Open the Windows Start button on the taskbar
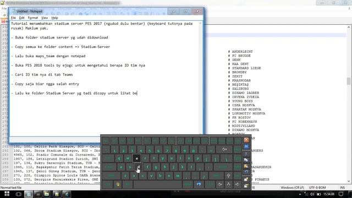This screenshot has height=198, width=352. 7,194
